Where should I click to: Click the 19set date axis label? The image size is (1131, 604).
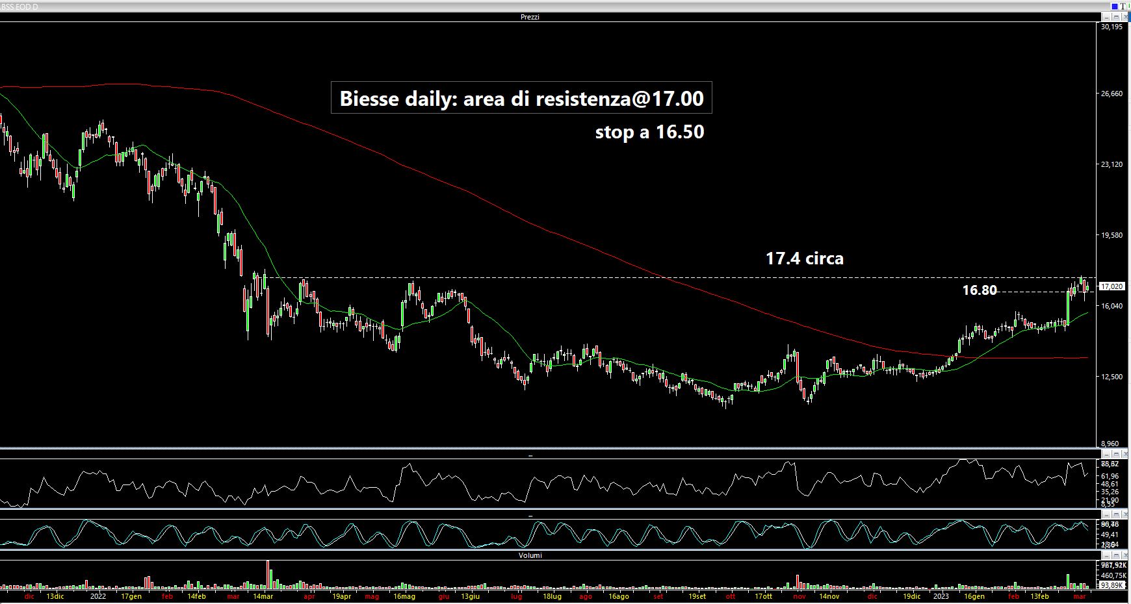tap(696, 596)
